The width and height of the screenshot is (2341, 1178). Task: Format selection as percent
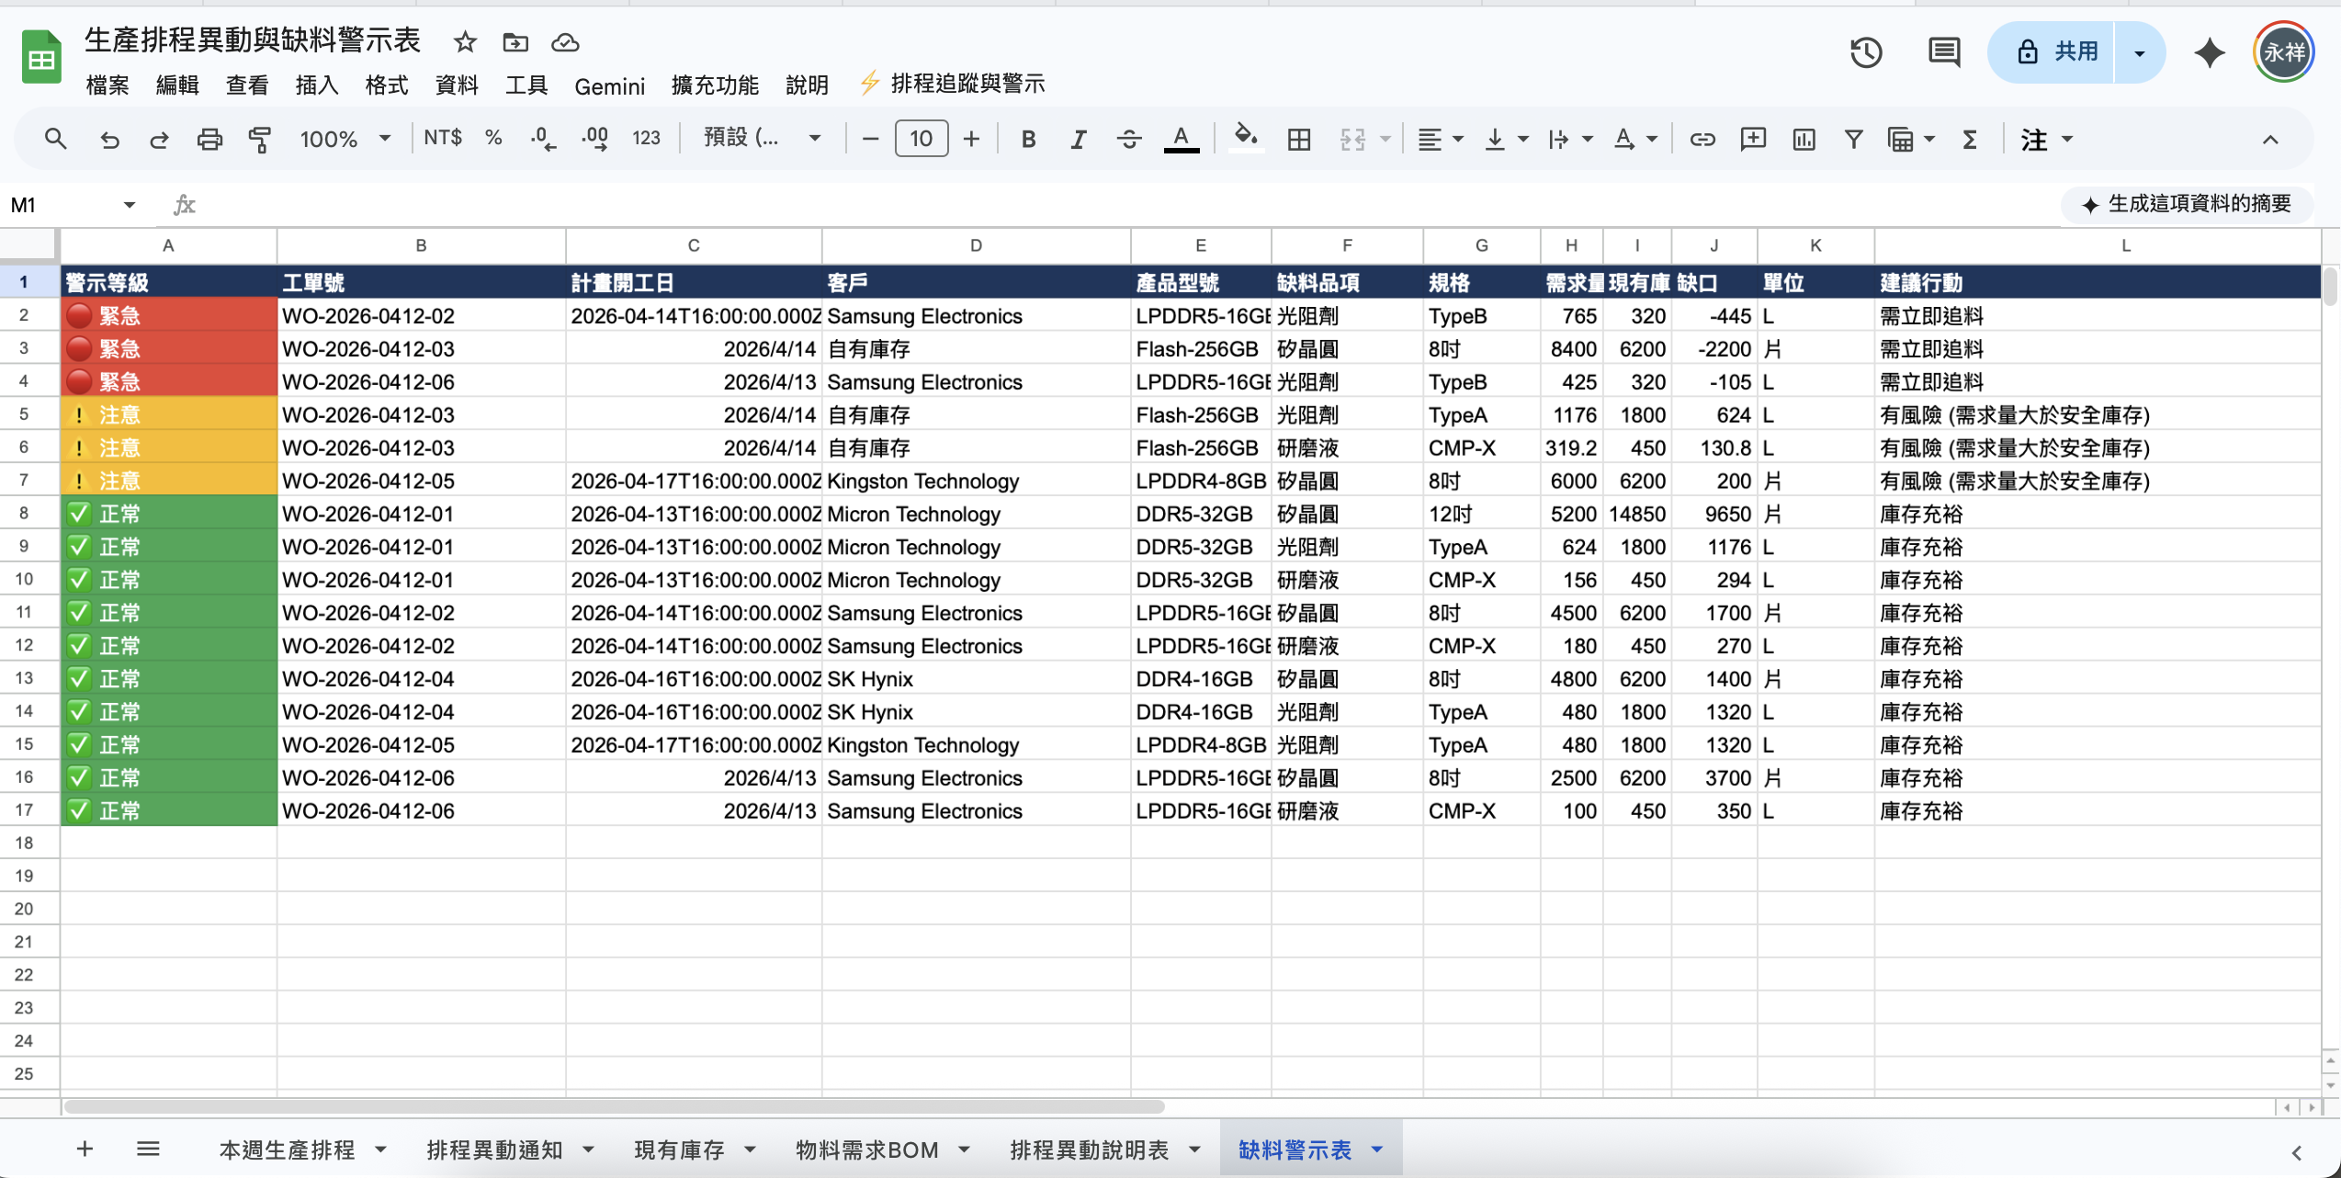[x=493, y=138]
